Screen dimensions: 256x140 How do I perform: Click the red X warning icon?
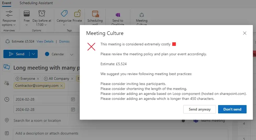91,47
